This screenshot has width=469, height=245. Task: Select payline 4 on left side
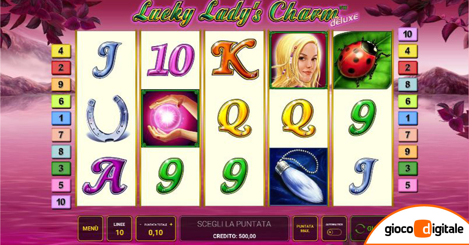(x=61, y=50)
